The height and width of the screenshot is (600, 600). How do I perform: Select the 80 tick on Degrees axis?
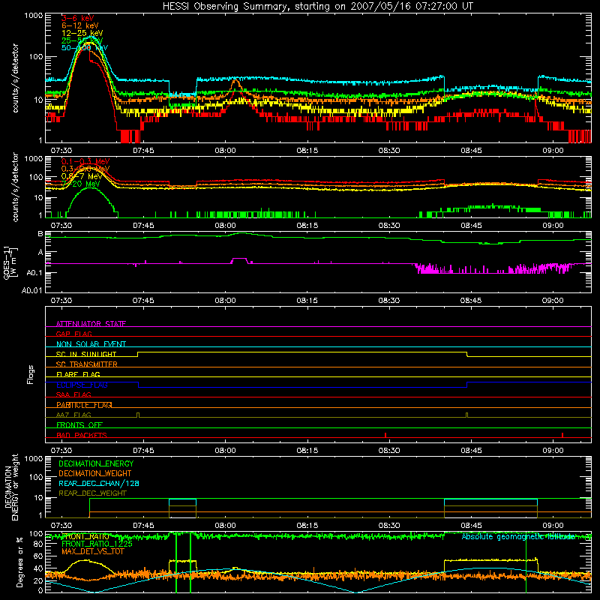[x=38, y=544]
